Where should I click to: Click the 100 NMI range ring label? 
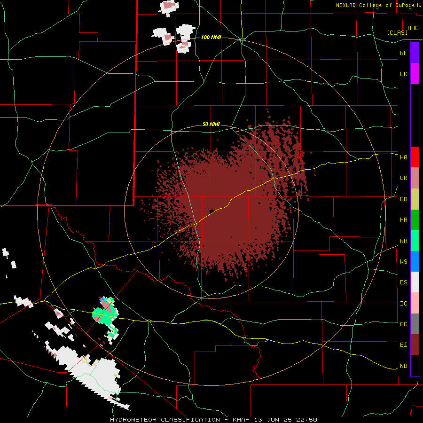tap(211, 37)
